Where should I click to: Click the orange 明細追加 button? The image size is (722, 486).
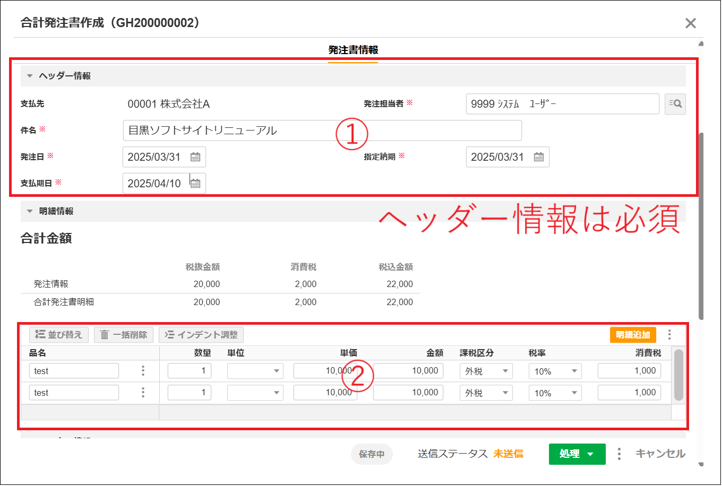tap(633, 335)
